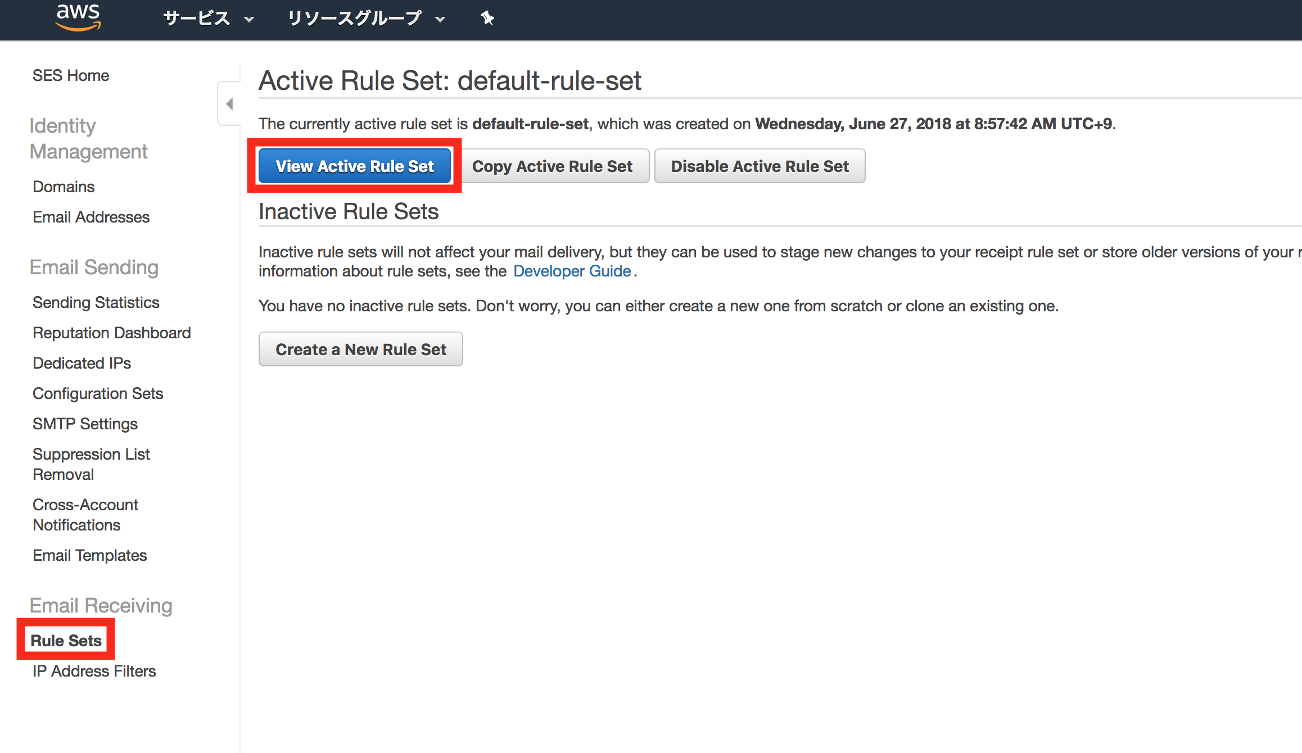1302x753 pixels.
Task: Open Suppression List Removal page
Action: (91, 464)
